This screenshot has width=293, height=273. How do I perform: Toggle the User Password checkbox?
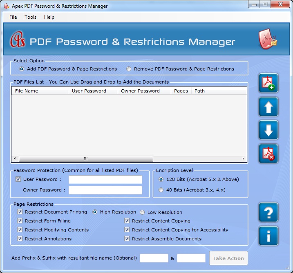tap(18, 179)
